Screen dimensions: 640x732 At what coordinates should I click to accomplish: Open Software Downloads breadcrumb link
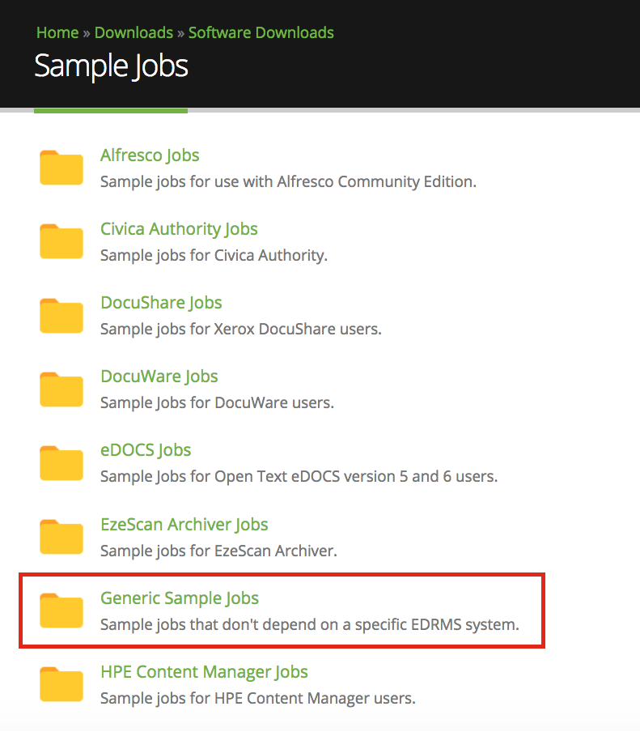261,33
